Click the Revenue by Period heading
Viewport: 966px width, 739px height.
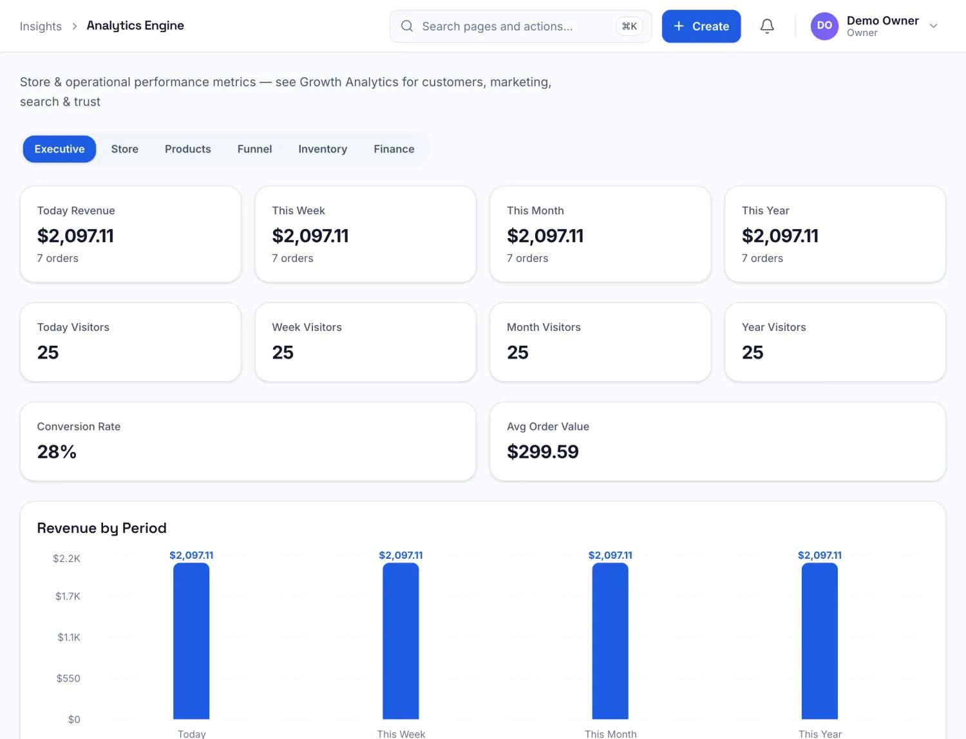coord(102,529)
